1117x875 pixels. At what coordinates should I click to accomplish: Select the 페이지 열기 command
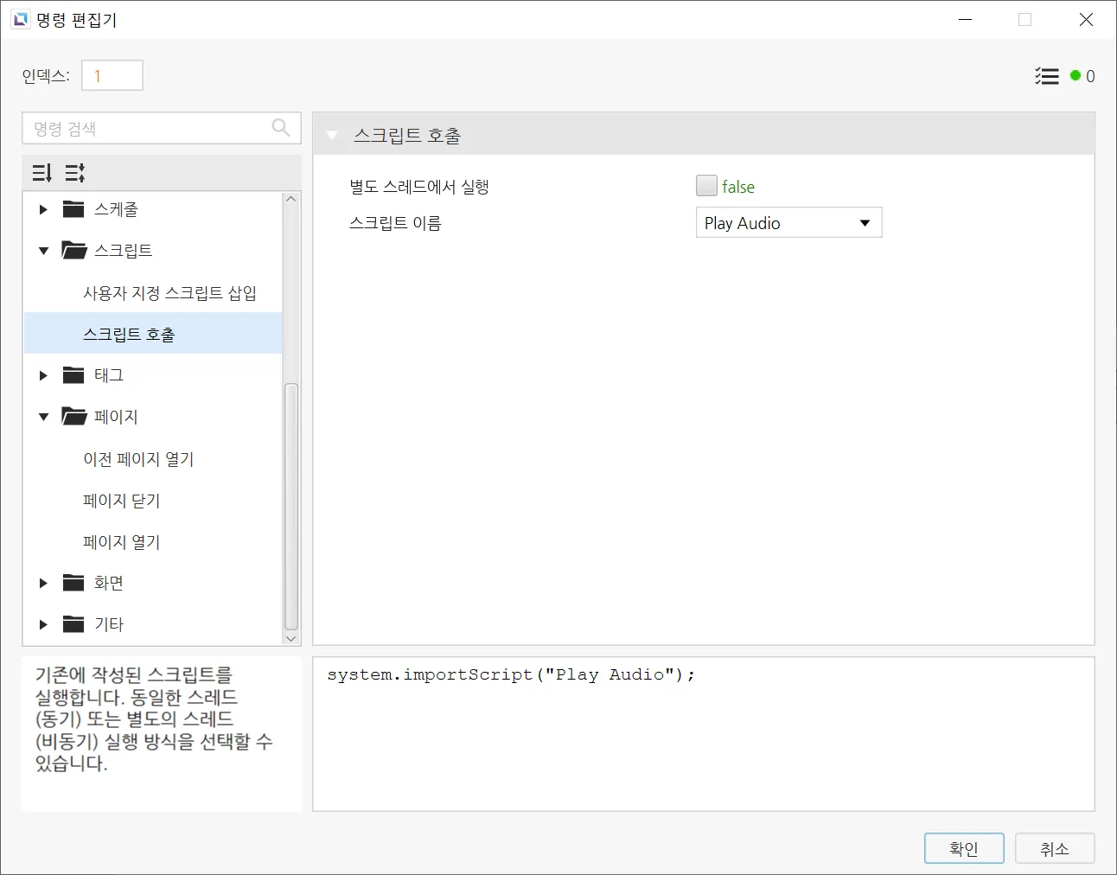[x=122, y=542]
